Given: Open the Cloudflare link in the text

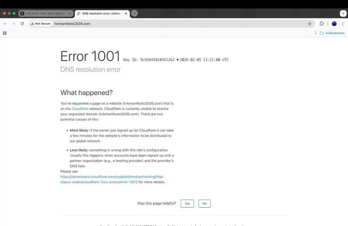Looking at the screenshot, I should point(80,109).
